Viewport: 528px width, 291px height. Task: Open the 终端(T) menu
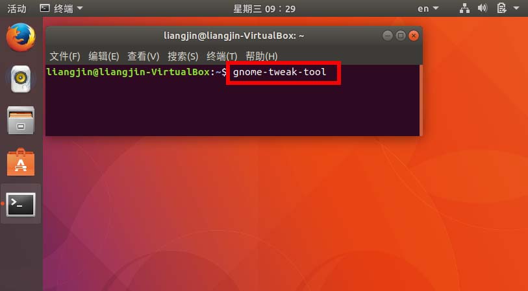tap(222, 56)
